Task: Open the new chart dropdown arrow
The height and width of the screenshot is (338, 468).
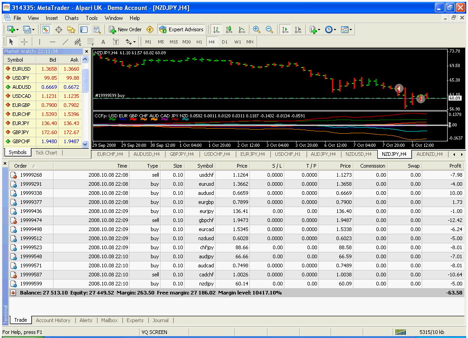Action: 17,29
